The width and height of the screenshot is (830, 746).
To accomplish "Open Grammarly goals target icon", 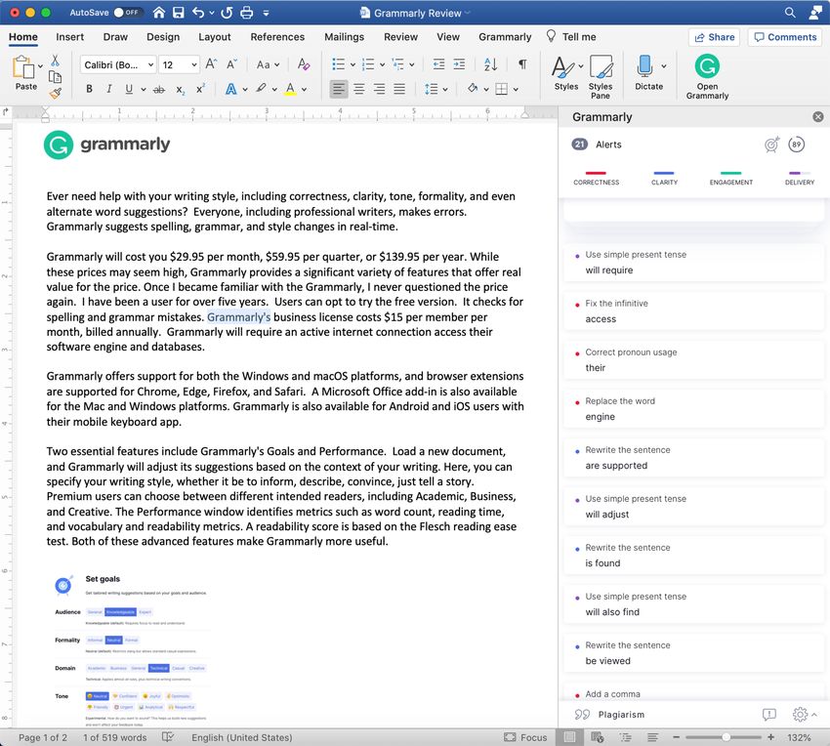I will pyautogui.click(x=771, y=144).
